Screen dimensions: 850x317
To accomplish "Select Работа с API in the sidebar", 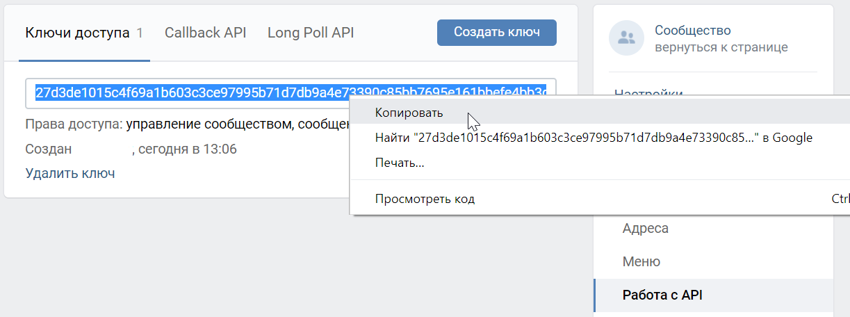I will pyautogui.click(x=662, y=295).
